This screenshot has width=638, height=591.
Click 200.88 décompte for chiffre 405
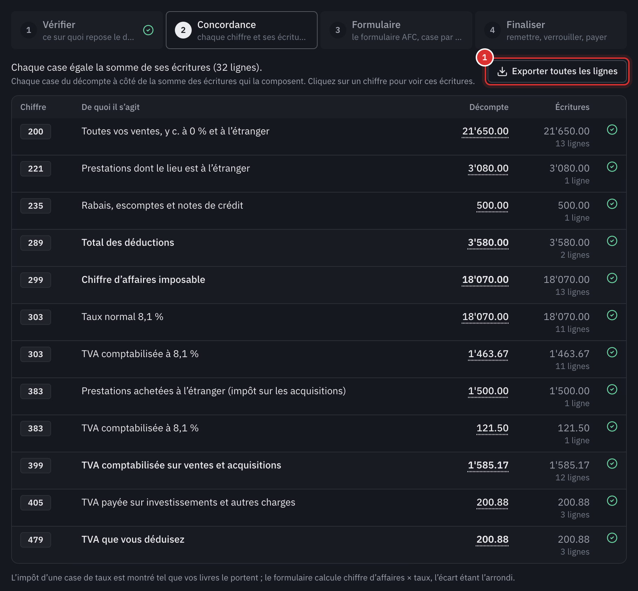492,502
